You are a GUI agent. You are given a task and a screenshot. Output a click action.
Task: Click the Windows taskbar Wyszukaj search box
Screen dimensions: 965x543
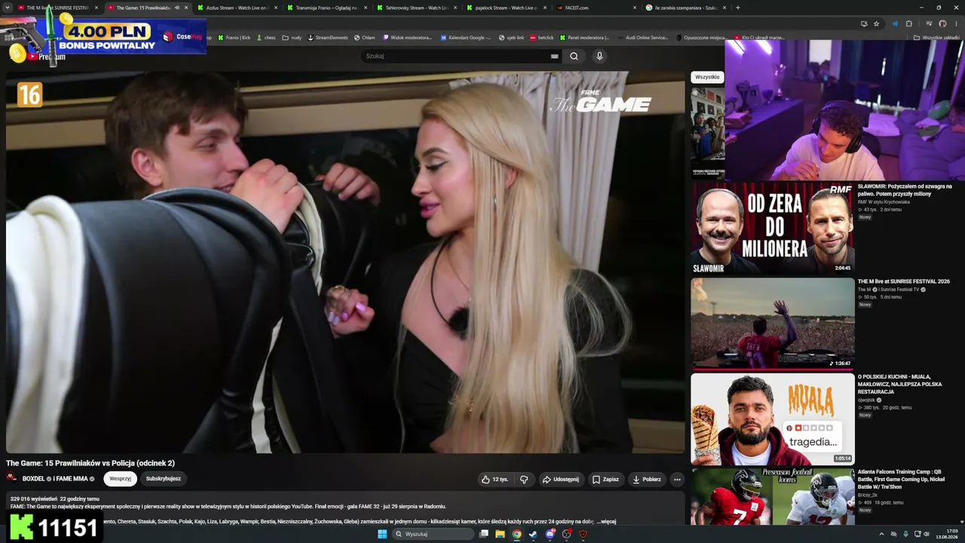pyautogui.click(x=434, y=534)
